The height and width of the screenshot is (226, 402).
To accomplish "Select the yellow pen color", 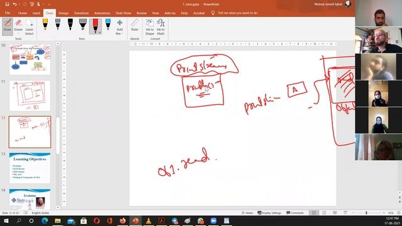I will pyautogui.click(x=45, y=24).
